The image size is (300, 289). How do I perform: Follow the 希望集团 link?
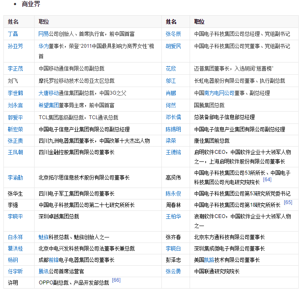pos(48,105)
